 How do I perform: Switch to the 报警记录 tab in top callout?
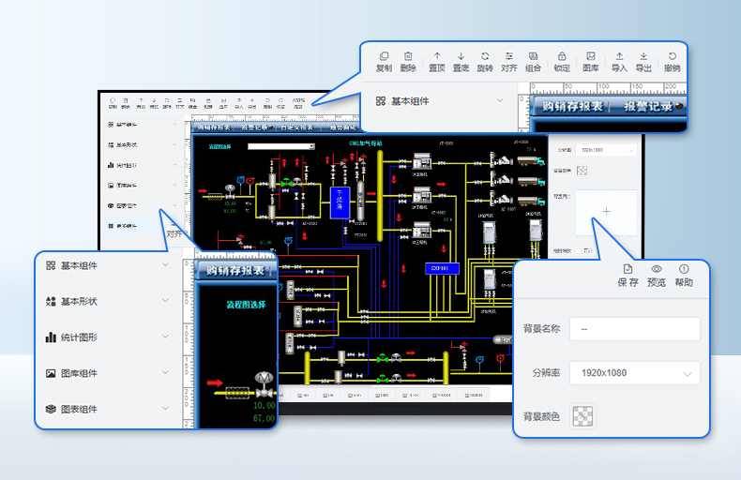[648, 106]
